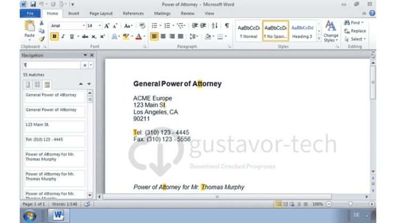Switch to Print Layout view in status bar
396x223 pixels.
[278, 204]
